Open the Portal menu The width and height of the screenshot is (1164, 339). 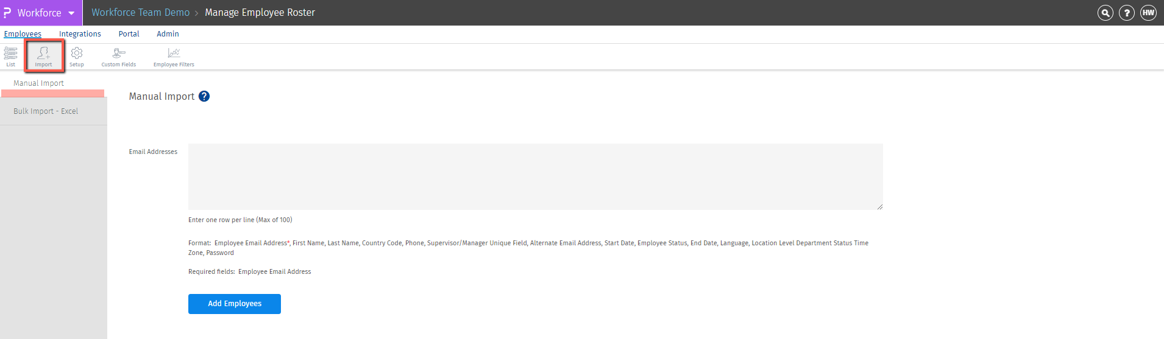click(129, 34)
